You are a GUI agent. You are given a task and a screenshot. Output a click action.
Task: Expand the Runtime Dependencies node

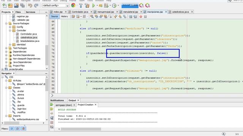click(x=6, y=55)
